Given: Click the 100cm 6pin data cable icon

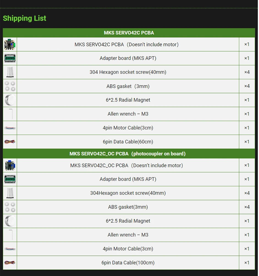Looking at the screenshot, I should click(10, 263).
